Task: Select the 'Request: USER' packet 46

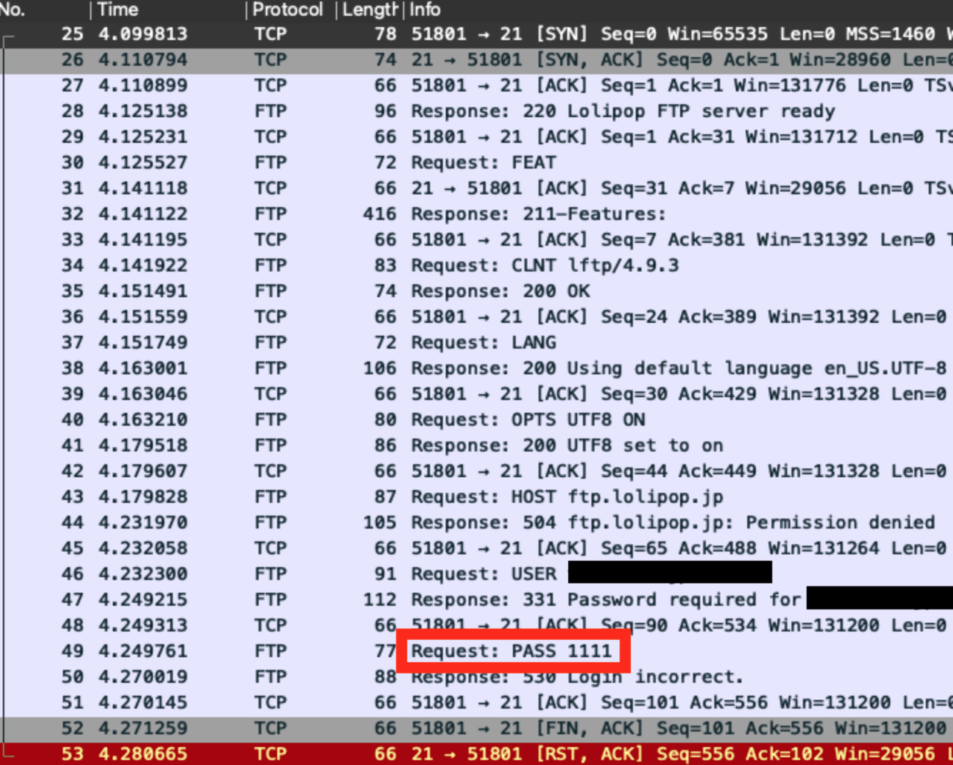Action: tap(476, 574)
